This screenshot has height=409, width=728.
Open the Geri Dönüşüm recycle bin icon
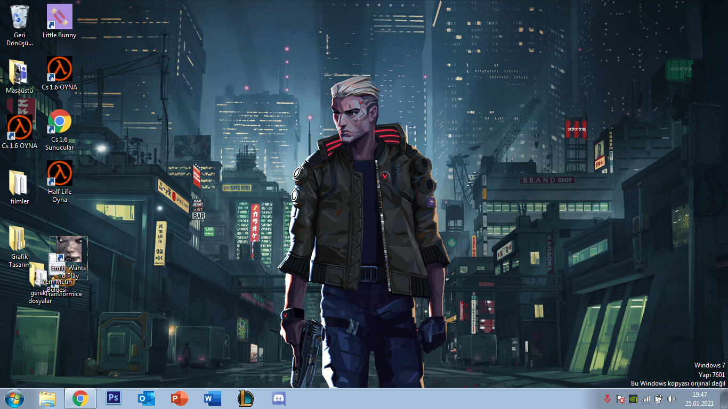tap(20, 25)
